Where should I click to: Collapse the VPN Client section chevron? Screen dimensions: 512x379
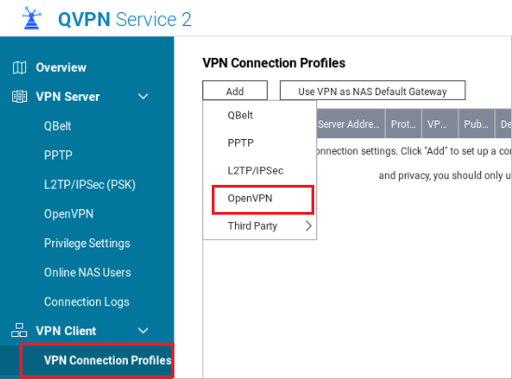(143, 330)
